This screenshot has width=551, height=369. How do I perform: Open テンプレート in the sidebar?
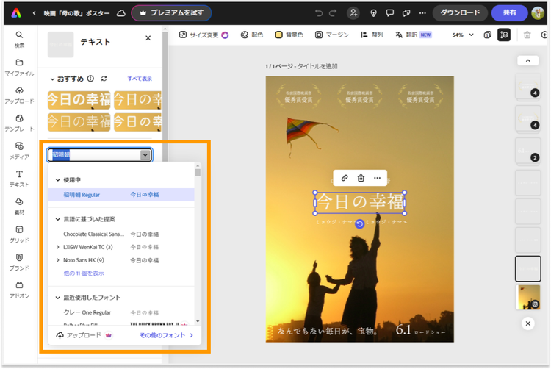[19, 123]
